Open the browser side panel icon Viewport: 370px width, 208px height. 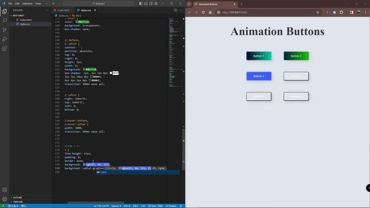(x=351, y=12)
